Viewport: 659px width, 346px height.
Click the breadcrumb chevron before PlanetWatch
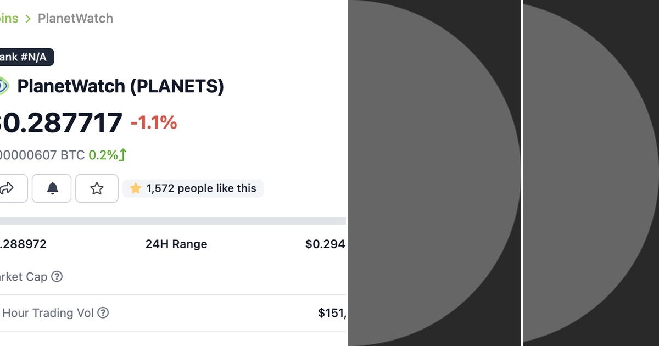point(28,19)
